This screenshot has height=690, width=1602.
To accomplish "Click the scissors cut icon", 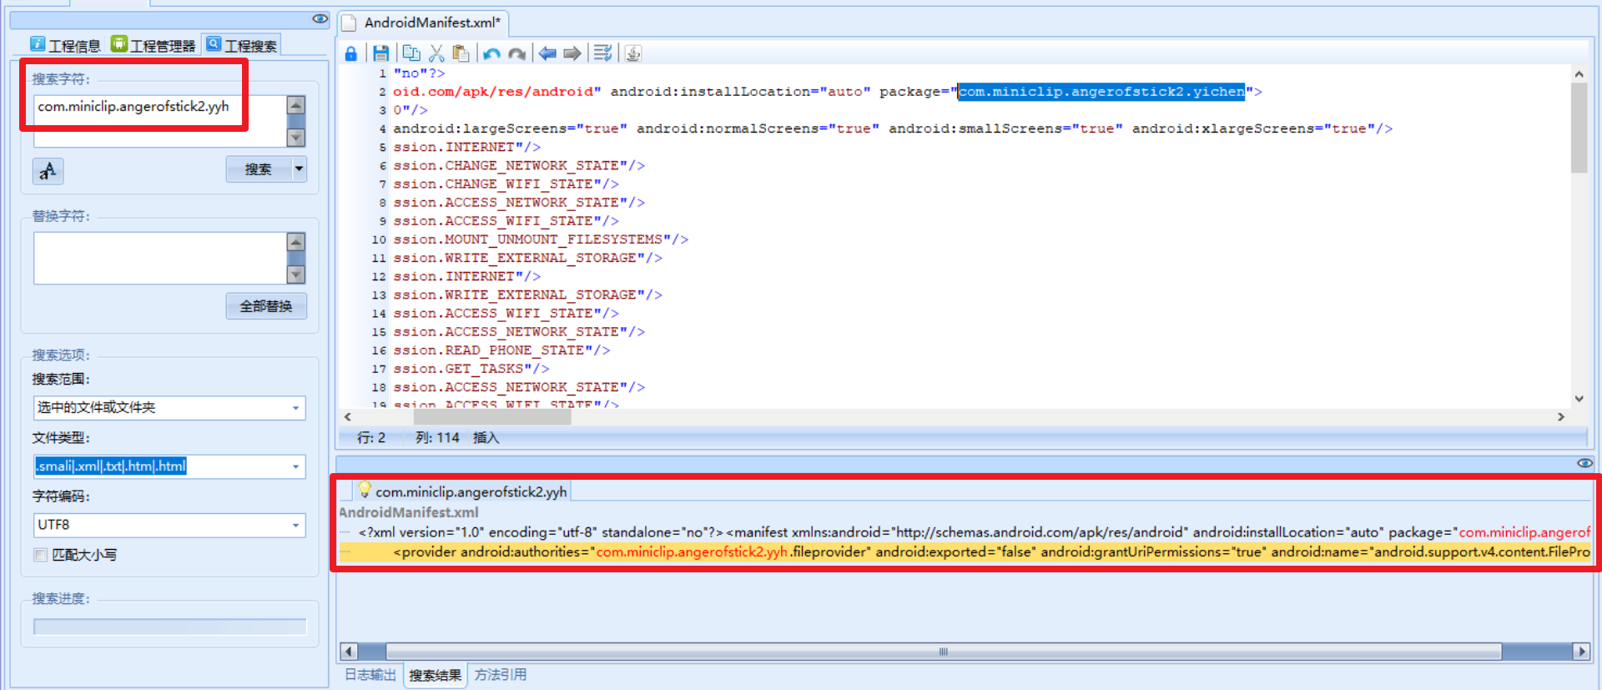I will [436, 53].
